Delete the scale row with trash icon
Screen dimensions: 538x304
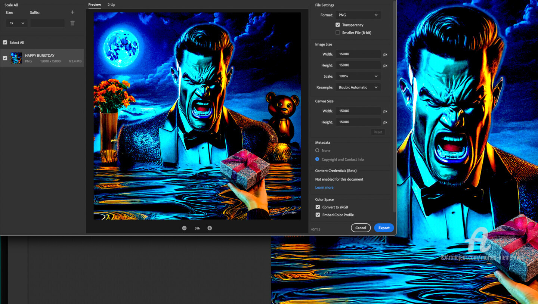pos(72,23)
